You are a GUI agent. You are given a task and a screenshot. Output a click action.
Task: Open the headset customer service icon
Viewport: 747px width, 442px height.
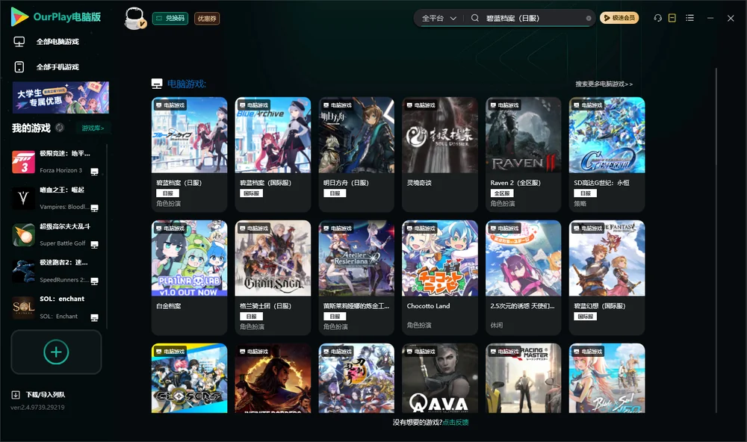point(658,18)
